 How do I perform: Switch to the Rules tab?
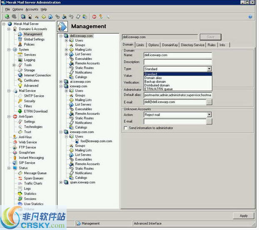click(212, 45)
